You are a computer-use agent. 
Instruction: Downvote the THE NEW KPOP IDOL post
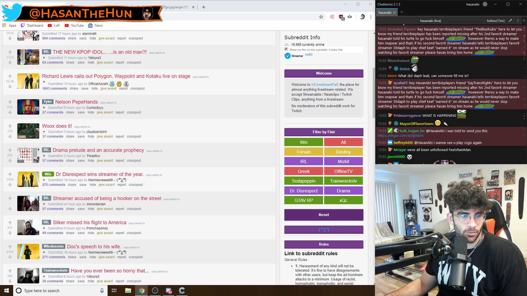pyautogui.click(x=10, y=62)
